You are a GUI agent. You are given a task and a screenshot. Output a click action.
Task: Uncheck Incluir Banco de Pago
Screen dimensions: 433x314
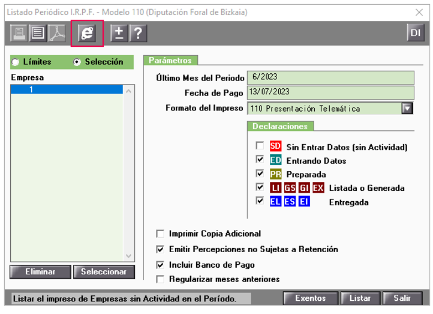click(x=160, y=264)
